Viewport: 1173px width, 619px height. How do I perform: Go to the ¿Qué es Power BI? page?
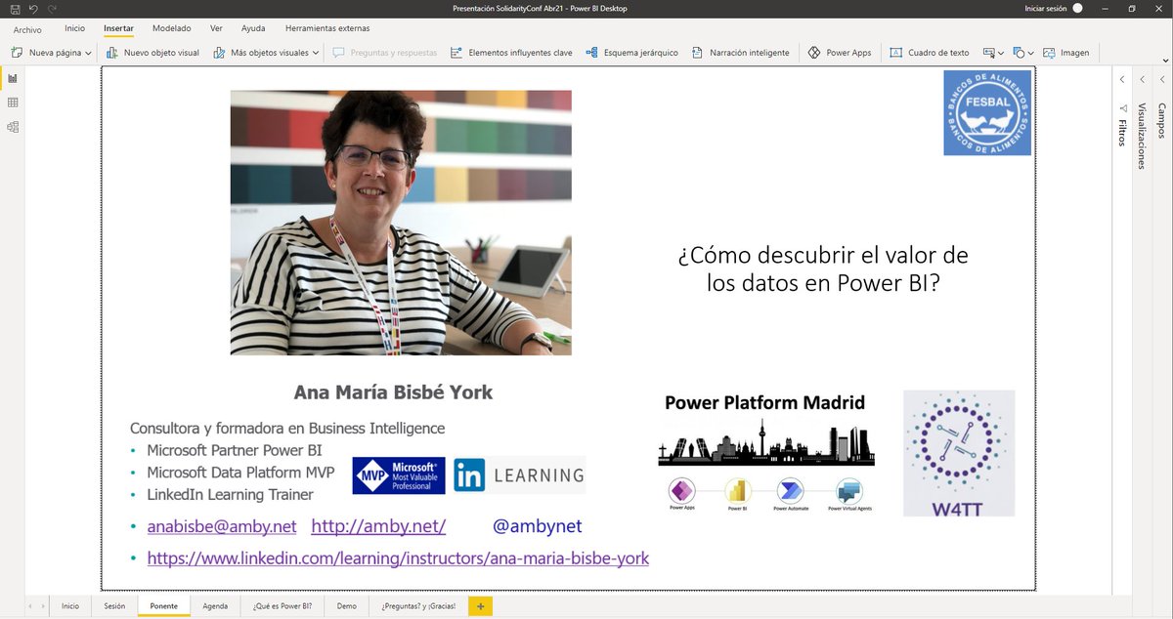pyautogui.click(x=282, y=606)
